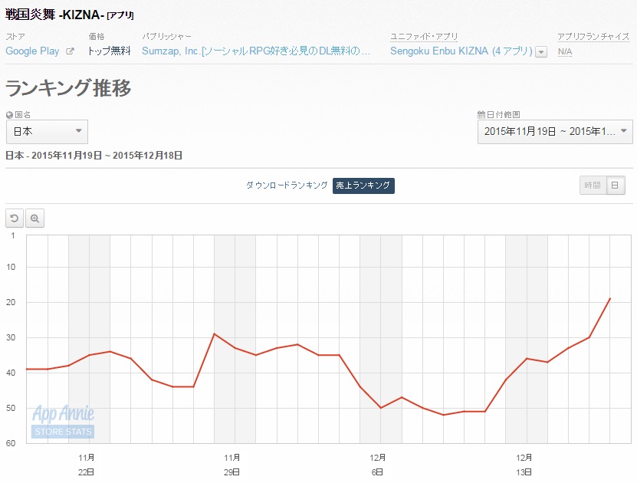Click the chart data point at rank 19 peak

click(x=609, y=298)
